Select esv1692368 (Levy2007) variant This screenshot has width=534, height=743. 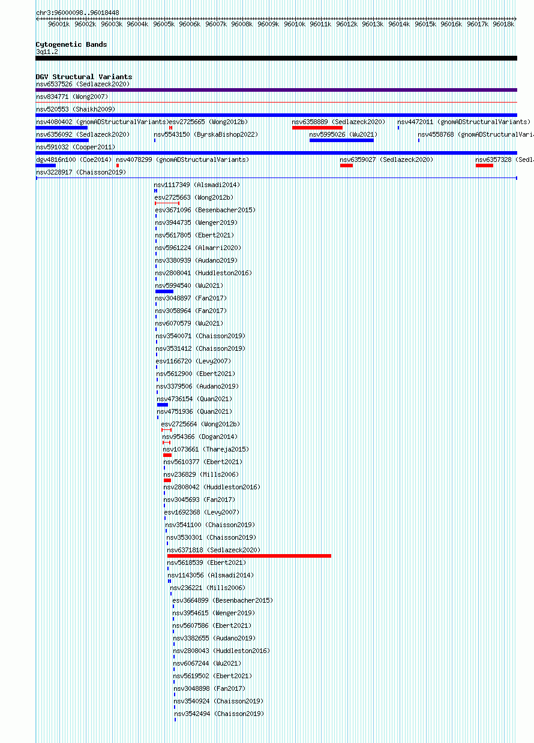point(202,512)
